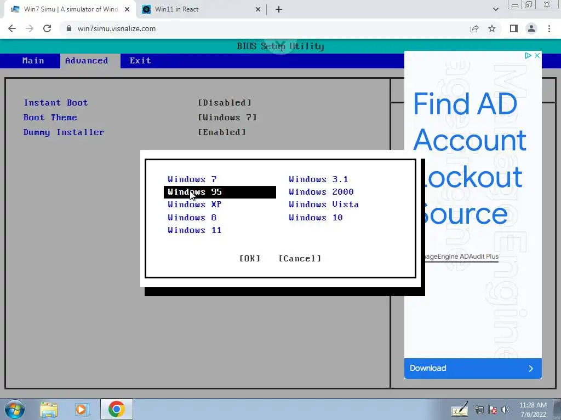Close the Win11 in React tab
561x420 pixels.
point(258,10)
